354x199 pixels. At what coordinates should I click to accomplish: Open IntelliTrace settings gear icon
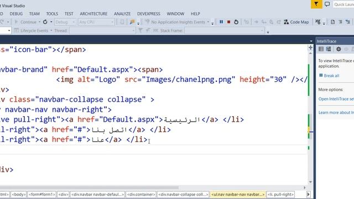pyautogui.click(x=339, y=49)
